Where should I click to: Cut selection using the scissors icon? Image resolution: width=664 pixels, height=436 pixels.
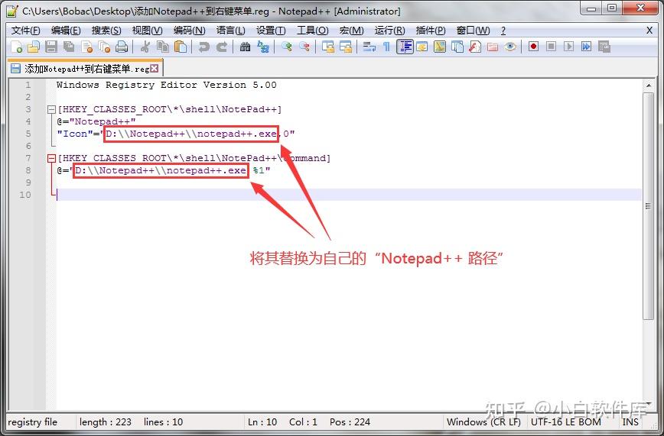[145, 47]
